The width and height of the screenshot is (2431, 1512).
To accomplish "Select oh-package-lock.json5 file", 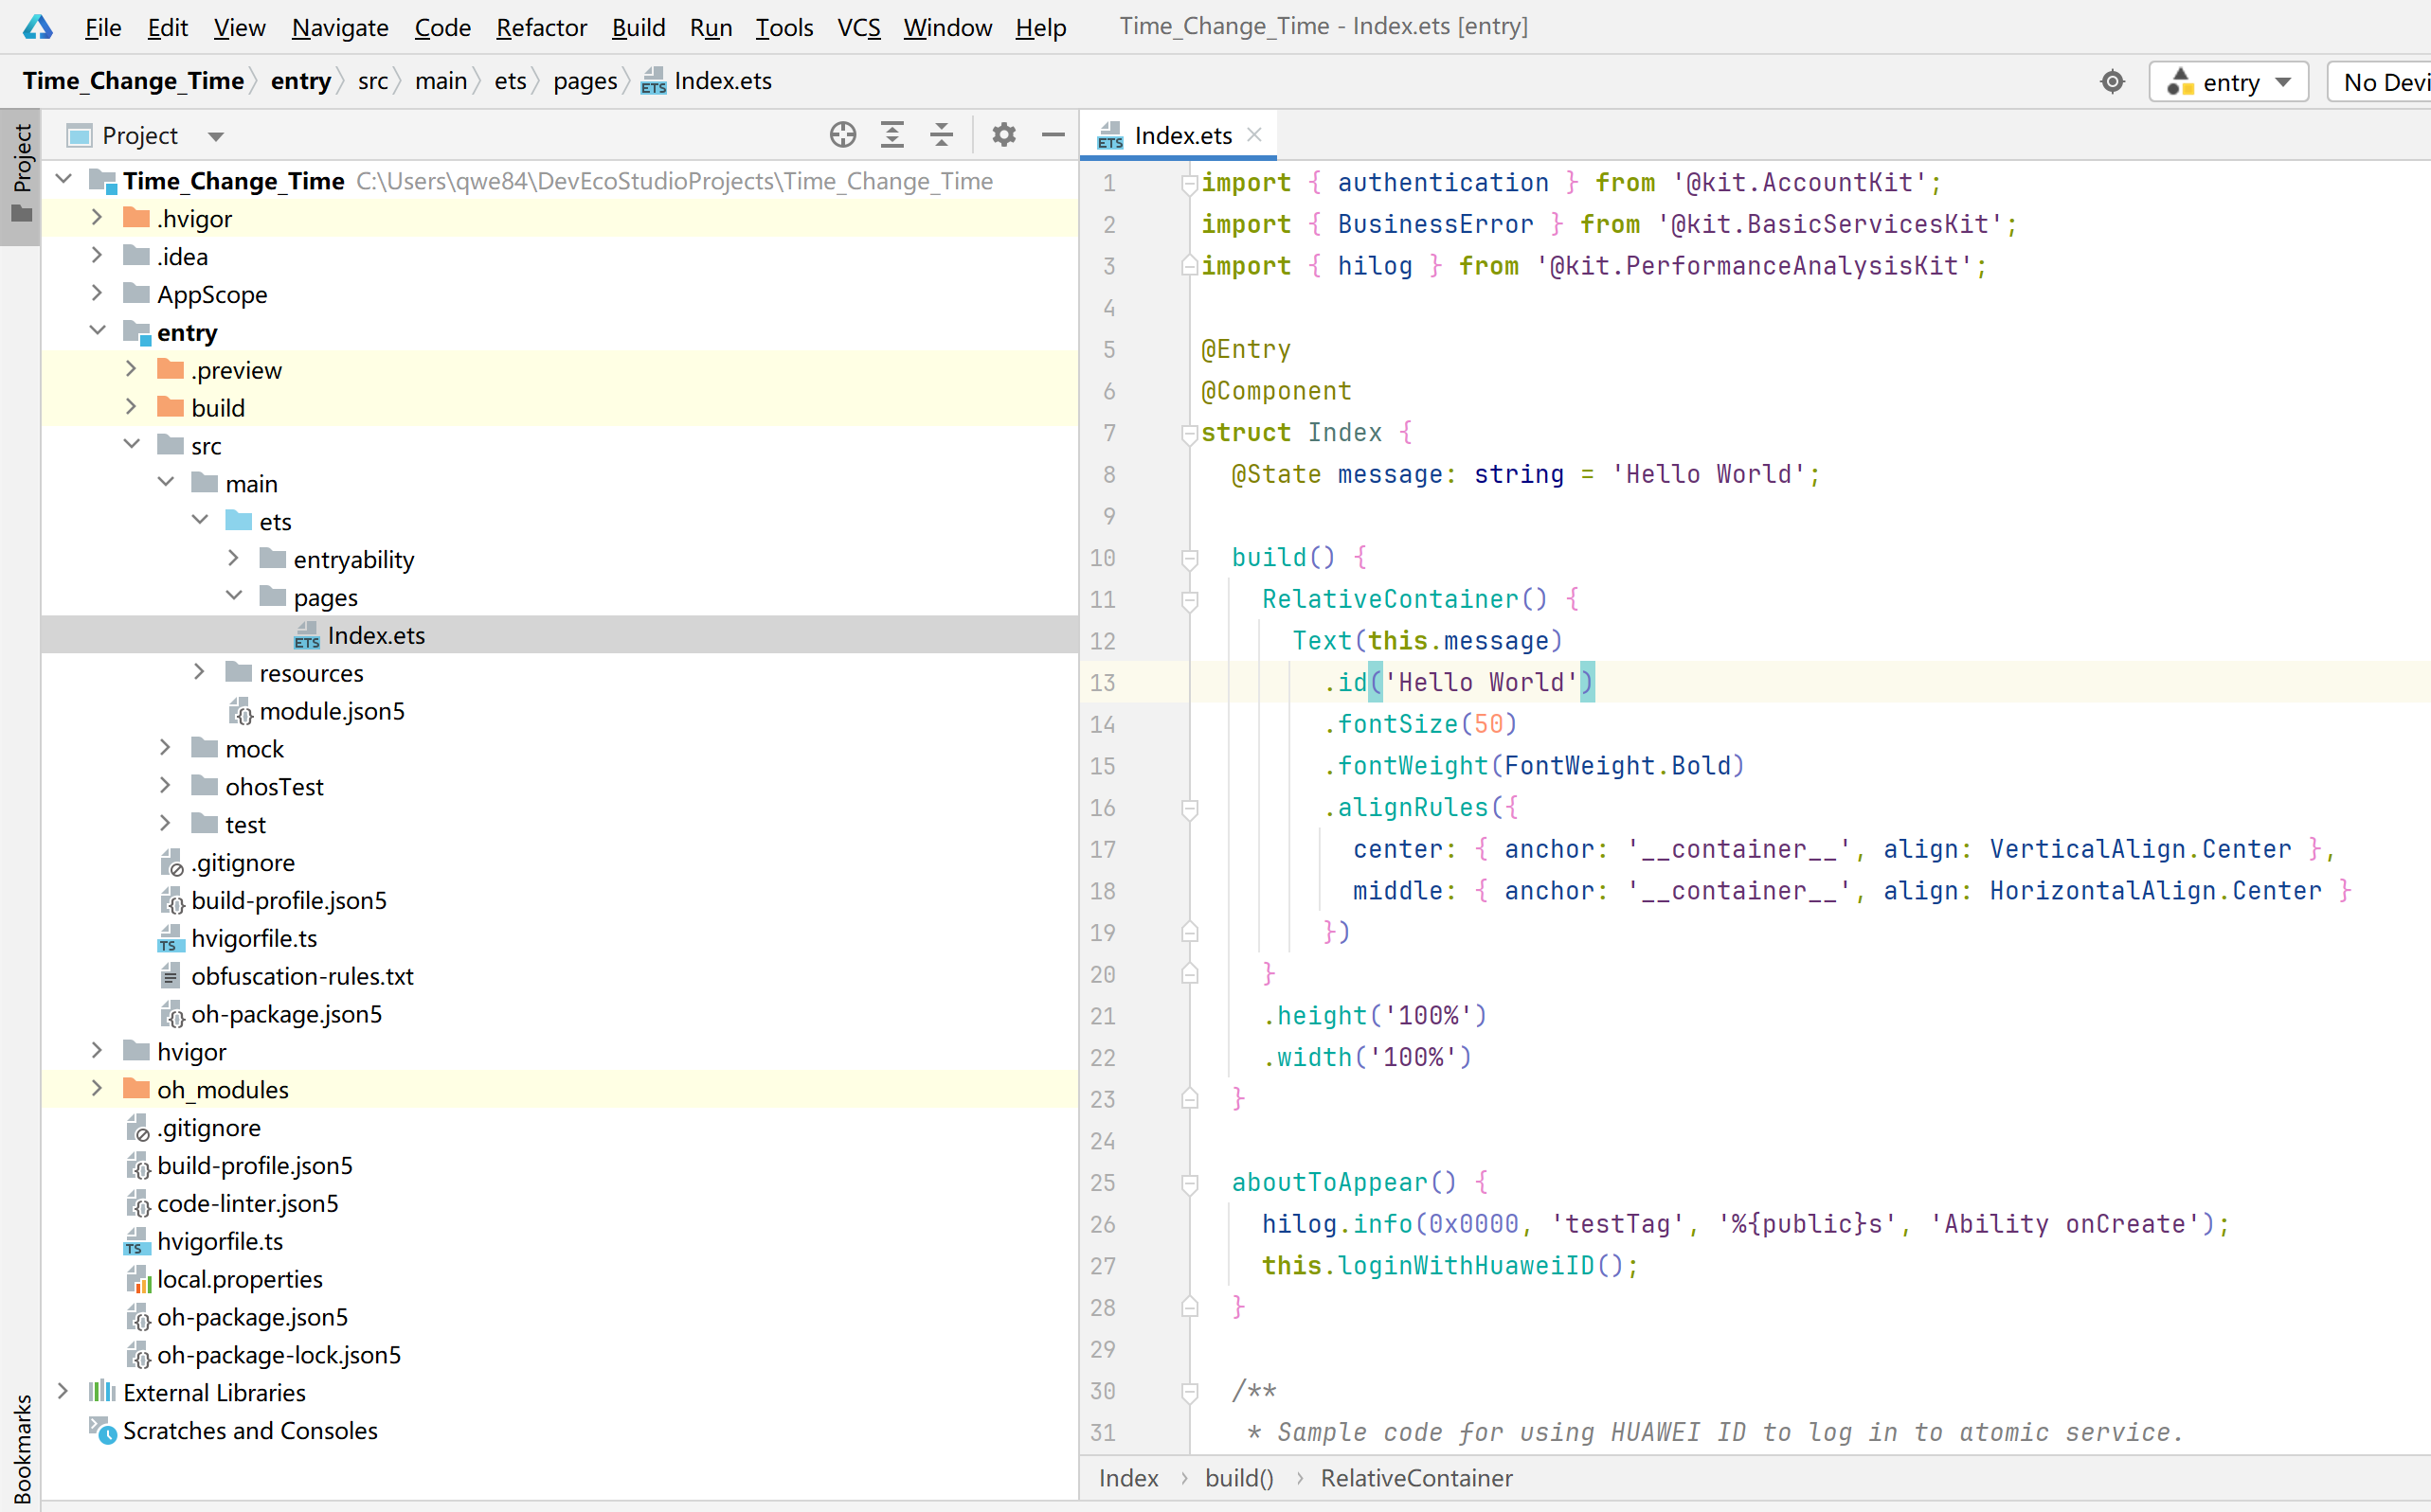I will point(559,1355).
